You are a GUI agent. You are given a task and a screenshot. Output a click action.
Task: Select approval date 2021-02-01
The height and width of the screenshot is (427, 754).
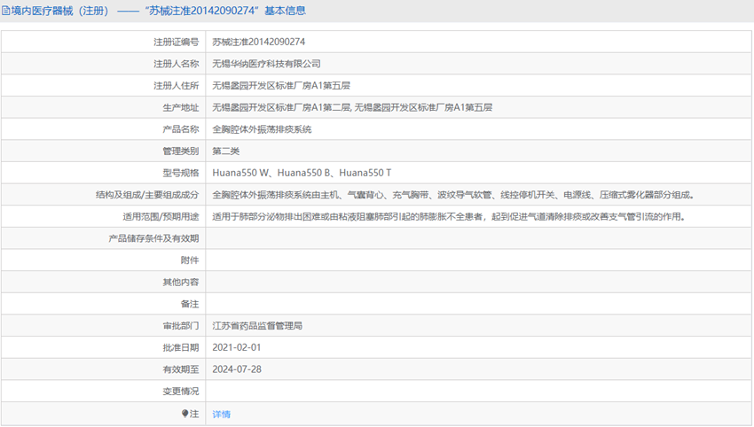tap(237, 347)
